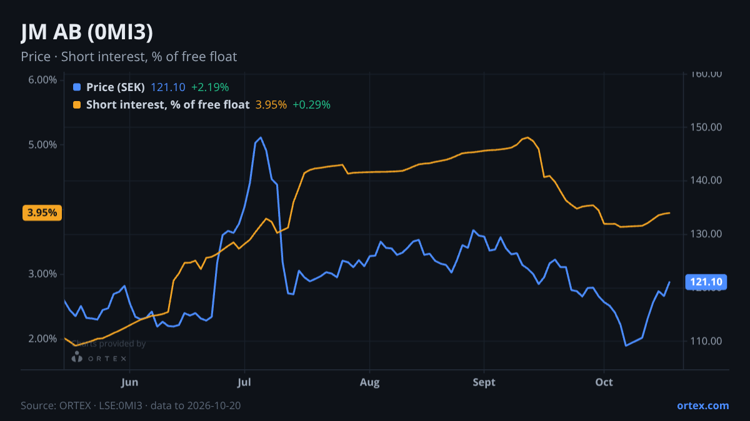The image size is (750, 421).
Task: Click the 6.00% left axis label
Action: (x=42, y=80)
